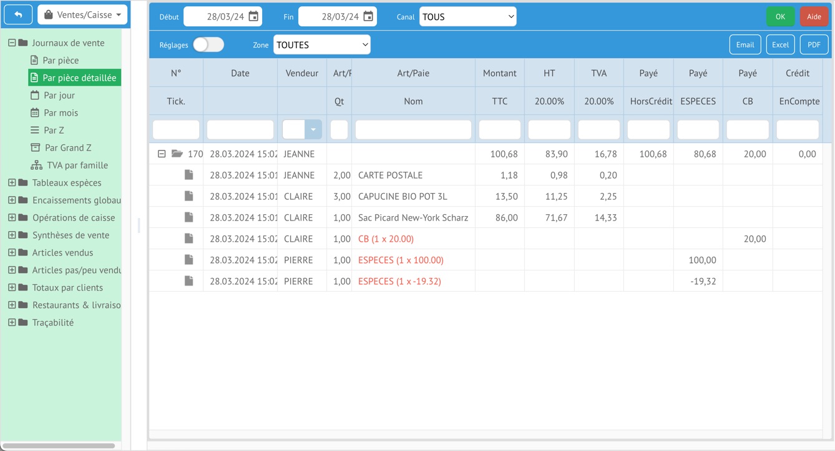Click the calendar icon beside Par mois
The height and width of the screenshot is (451, 835).
coord(35,113)
